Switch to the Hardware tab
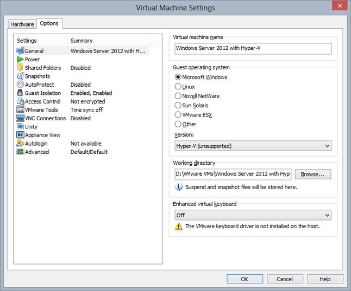This screenshot has width=351, height=291. coord(22,24)
